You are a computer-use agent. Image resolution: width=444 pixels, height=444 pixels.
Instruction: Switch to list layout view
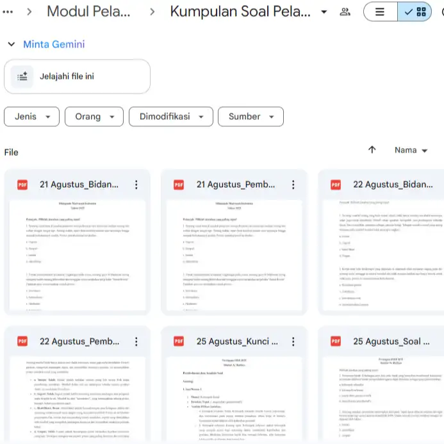point(380,12)
